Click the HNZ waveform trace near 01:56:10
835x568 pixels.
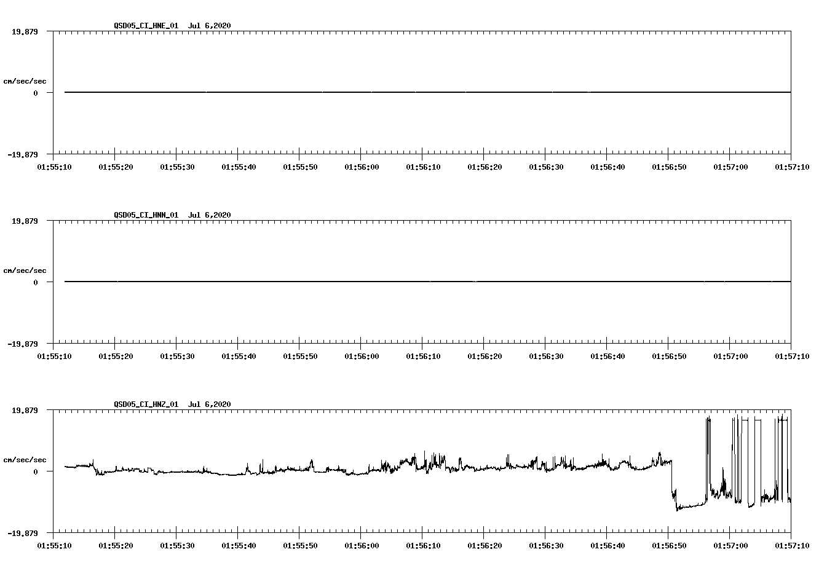tap(422, 465)
